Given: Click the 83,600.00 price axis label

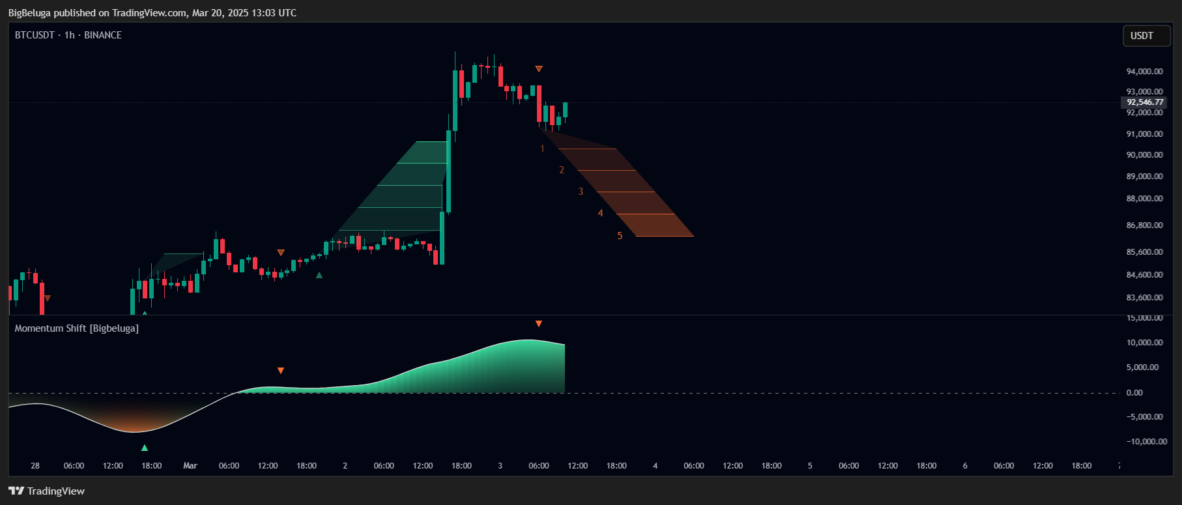Looking at the screenshot, I should pos(1145,298).
